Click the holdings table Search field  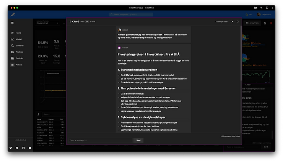pos(54,114)
